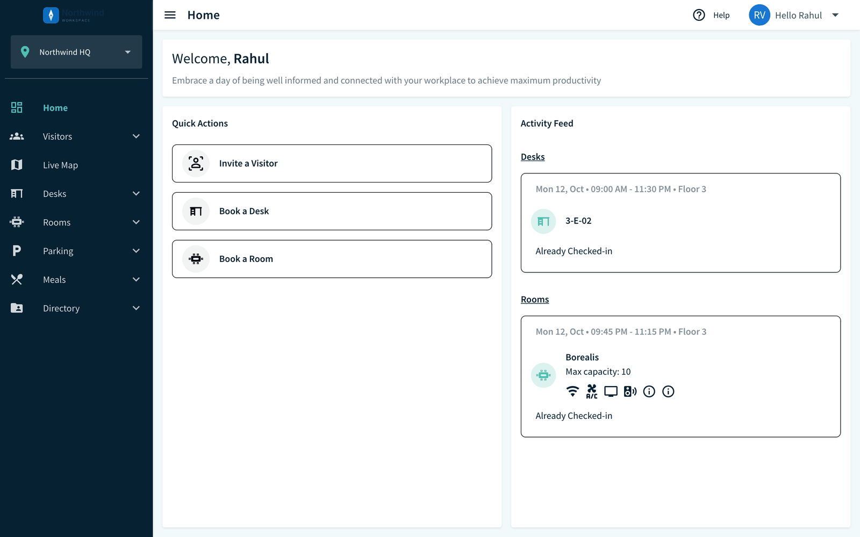Click the Live Map icon in sidebar
The height and width of the screenshot is (537, 860).
pos(17,165)
